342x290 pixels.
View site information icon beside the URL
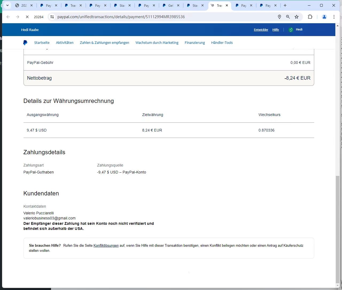52,17
